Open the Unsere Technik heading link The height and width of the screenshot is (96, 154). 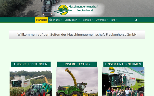(x=77, y=64)
